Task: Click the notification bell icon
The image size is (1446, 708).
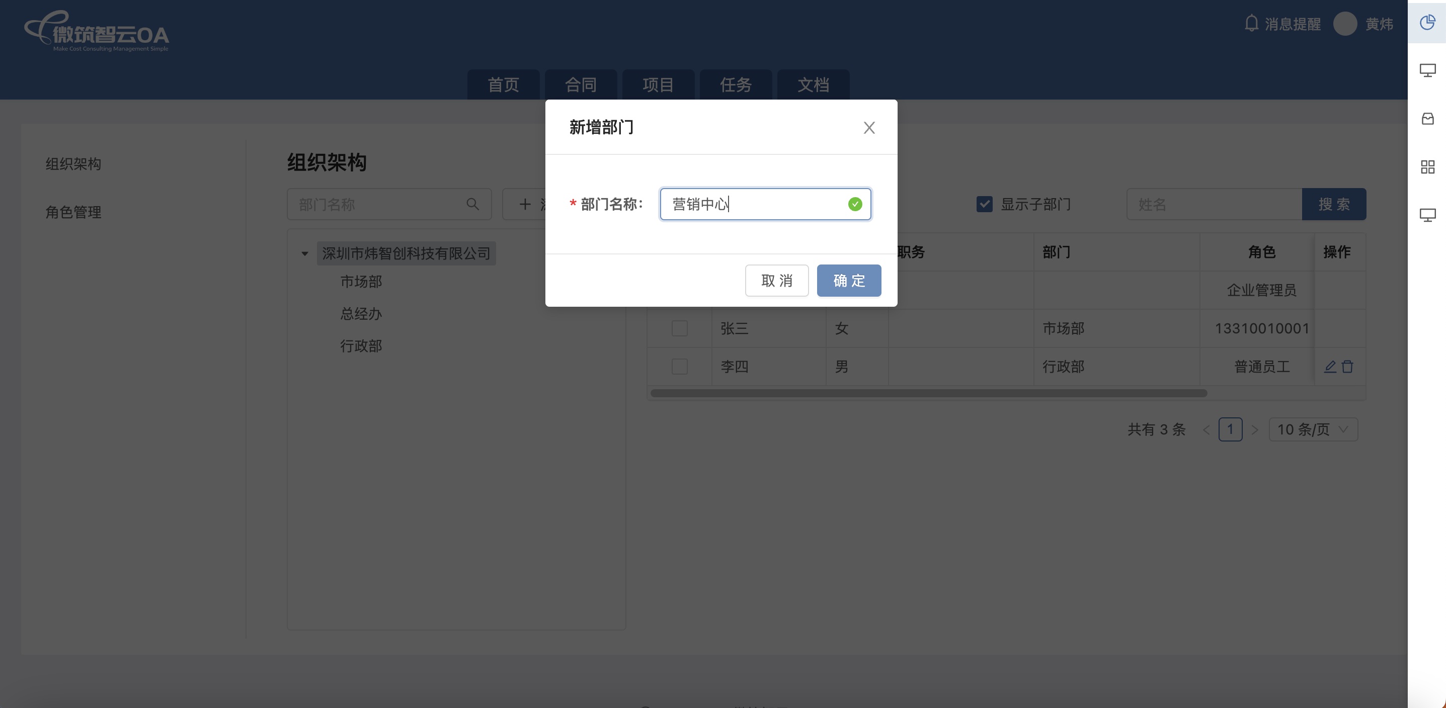Action: click(x=1251, y=24)
